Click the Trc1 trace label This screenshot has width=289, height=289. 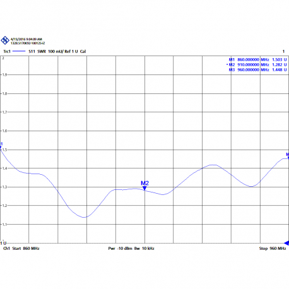click(x=7, y=51)
